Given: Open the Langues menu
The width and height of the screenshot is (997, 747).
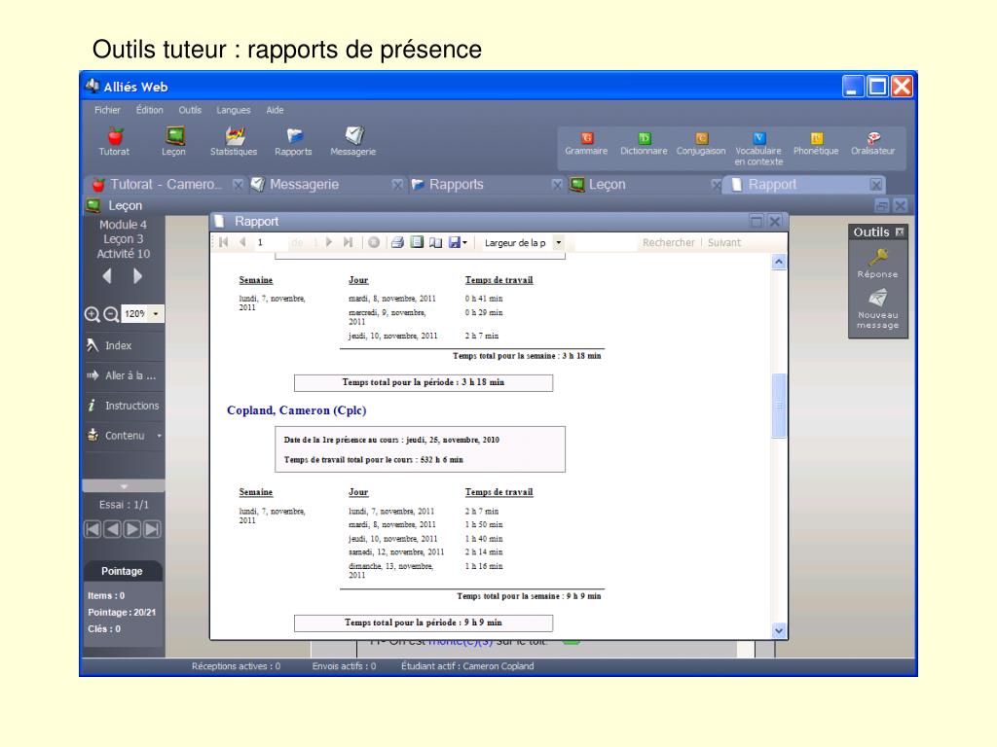Looking at the screenshot, I should pos(234,110).
